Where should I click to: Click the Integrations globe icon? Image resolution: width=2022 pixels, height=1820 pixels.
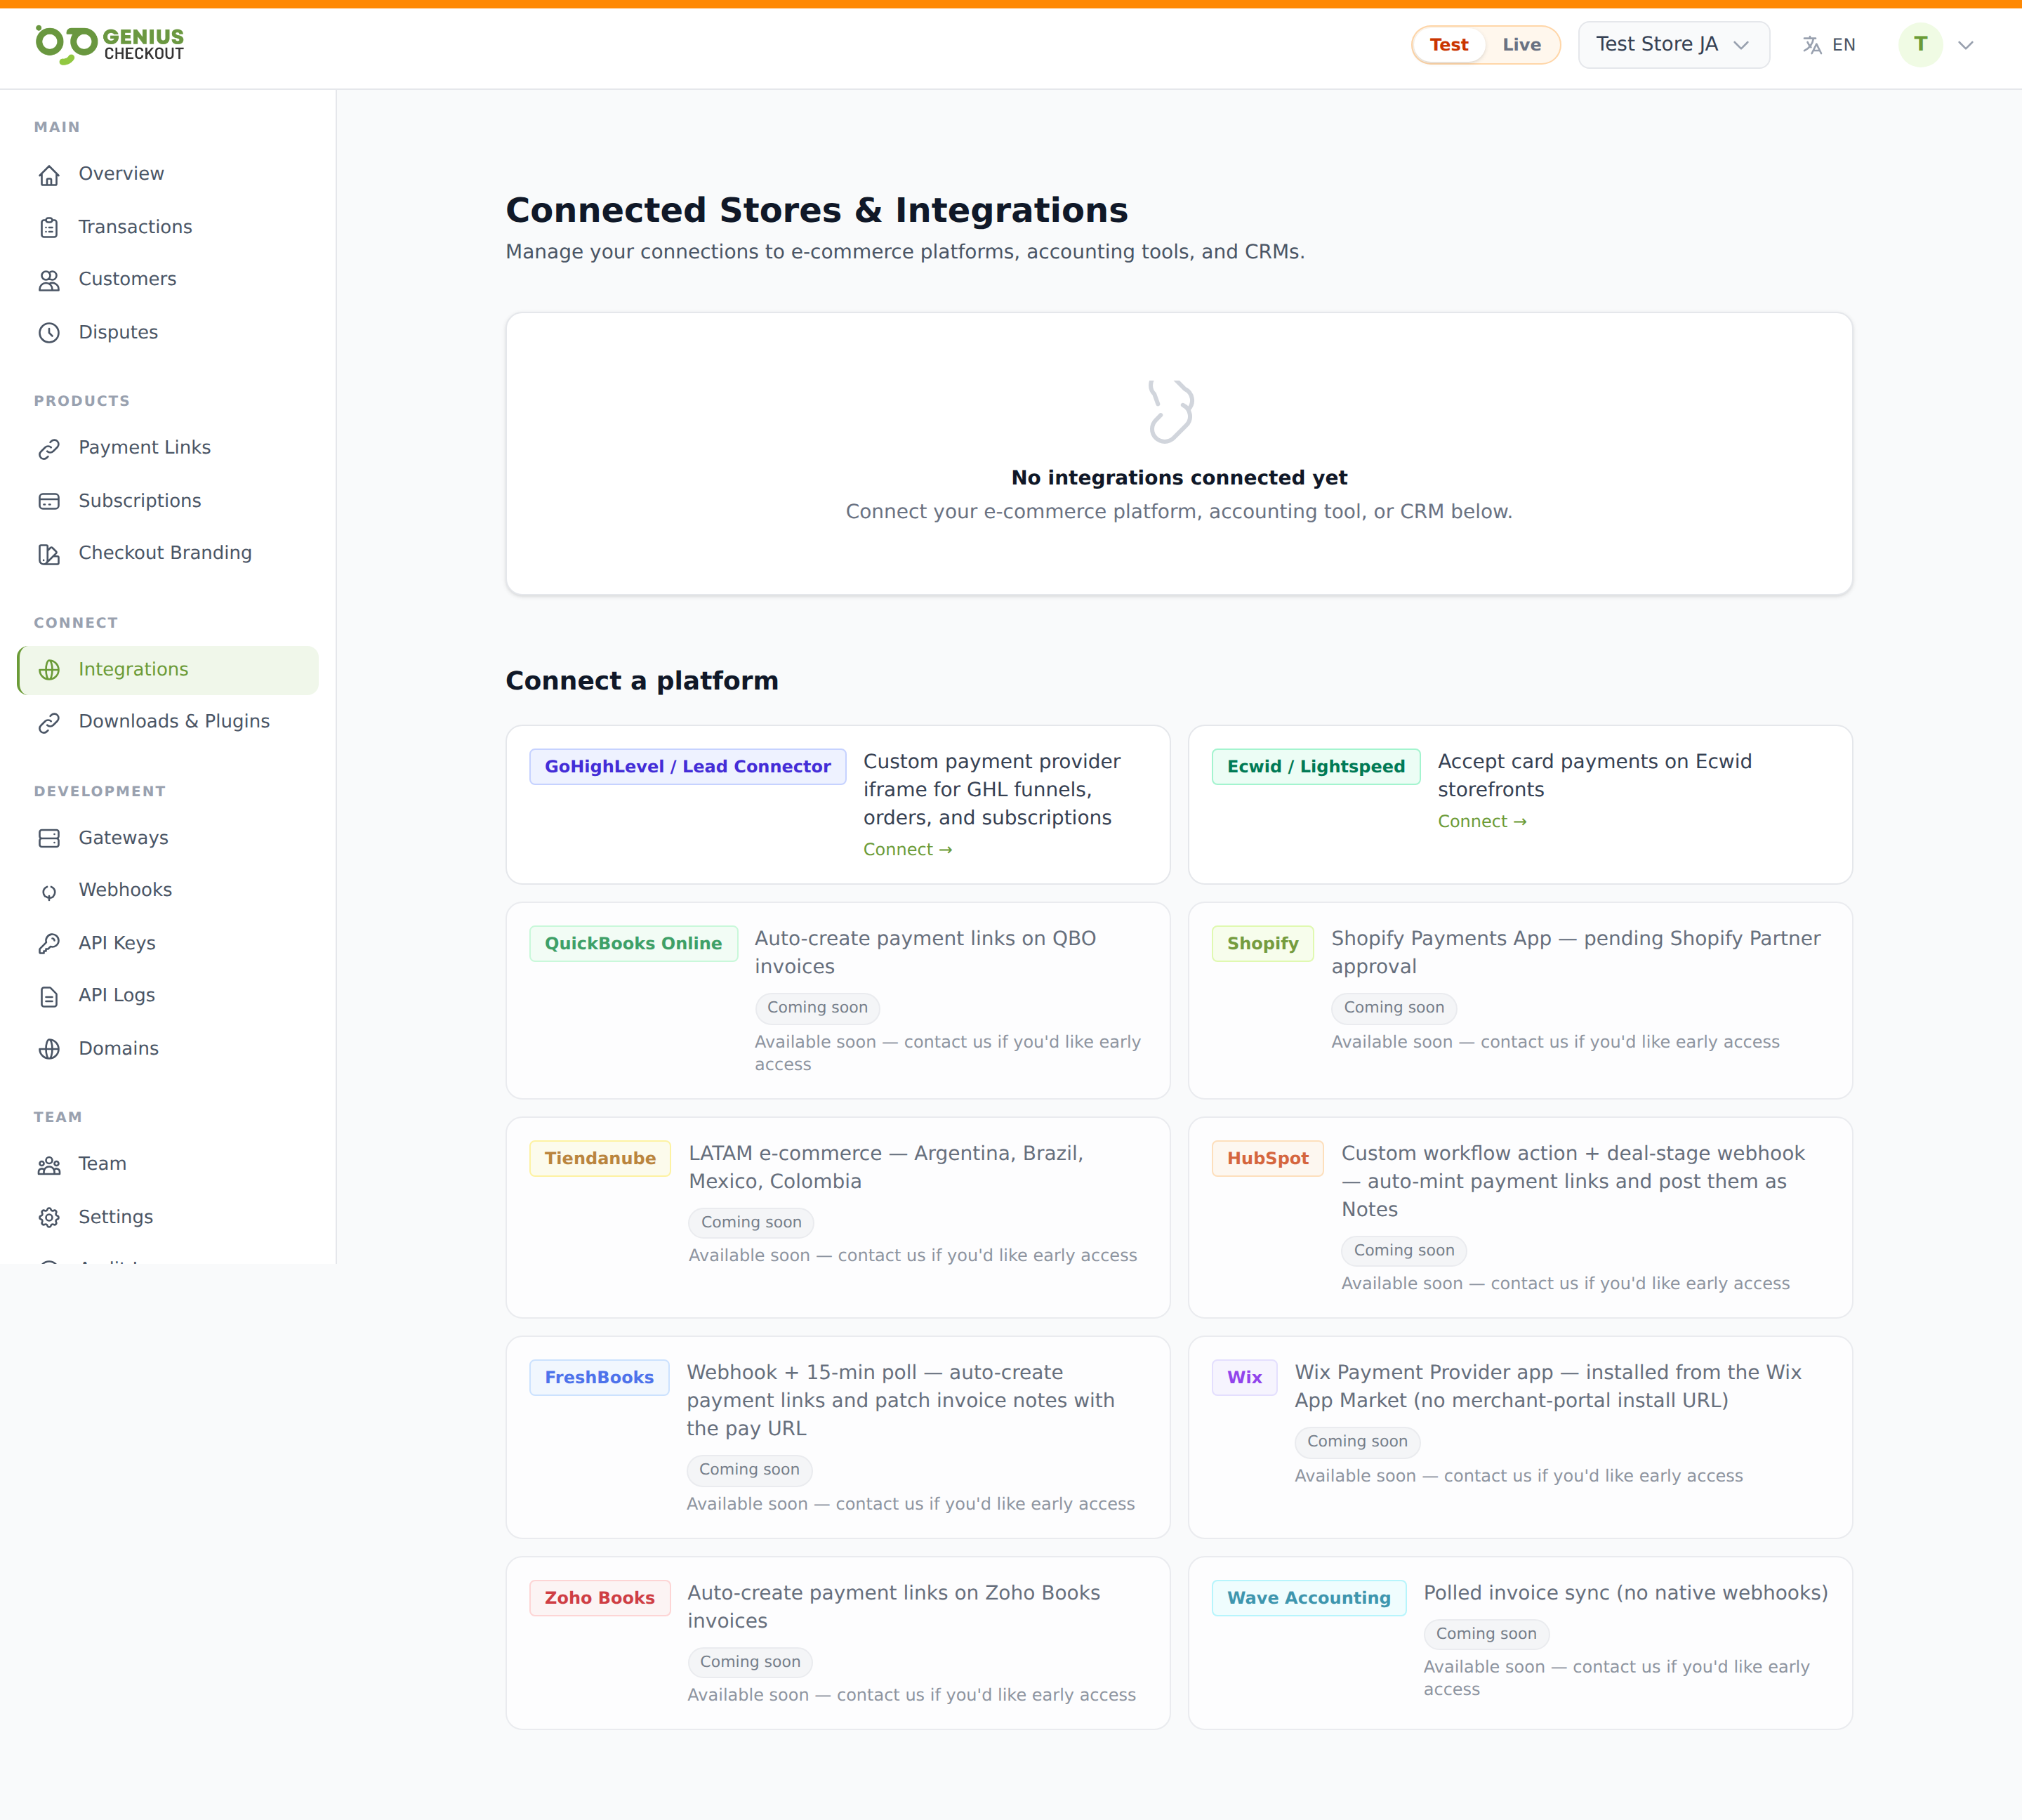click(x=49, y=670)
